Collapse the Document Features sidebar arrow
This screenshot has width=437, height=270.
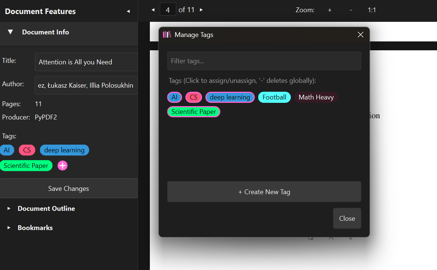pos(128,11)
